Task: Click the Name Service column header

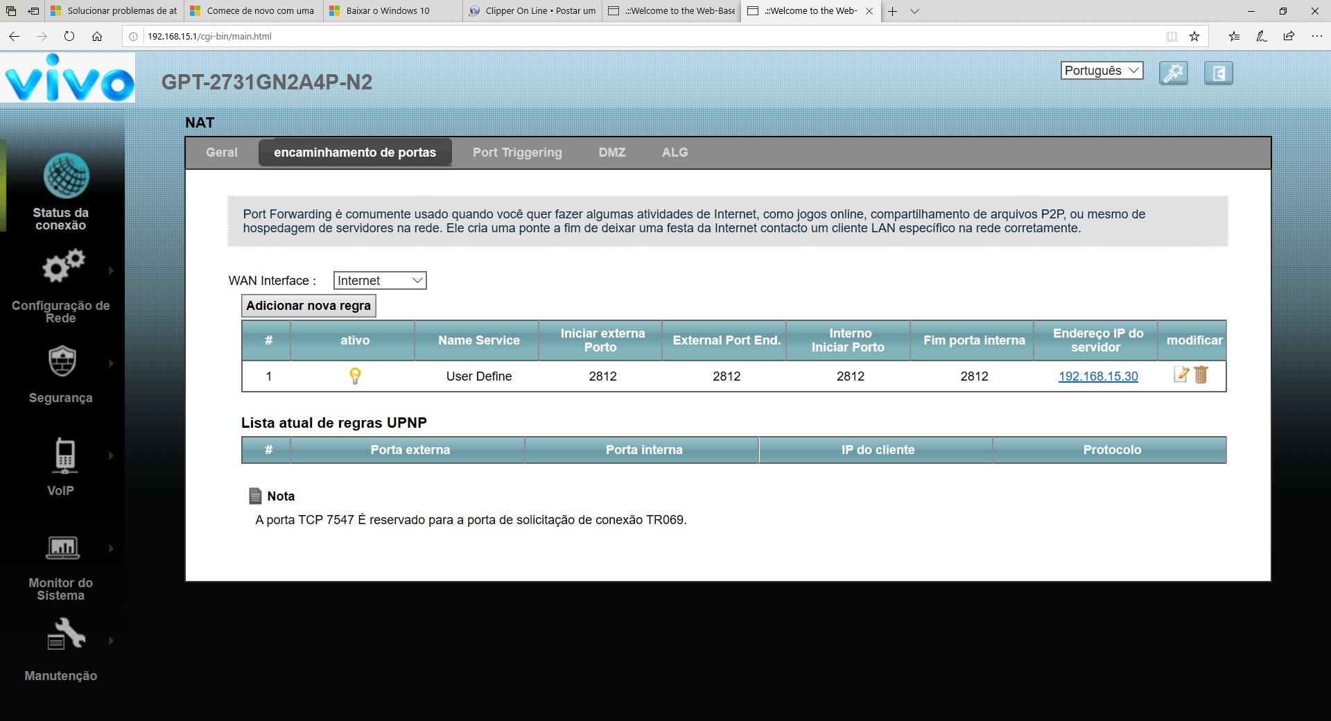Action: [x=479, y=340]
